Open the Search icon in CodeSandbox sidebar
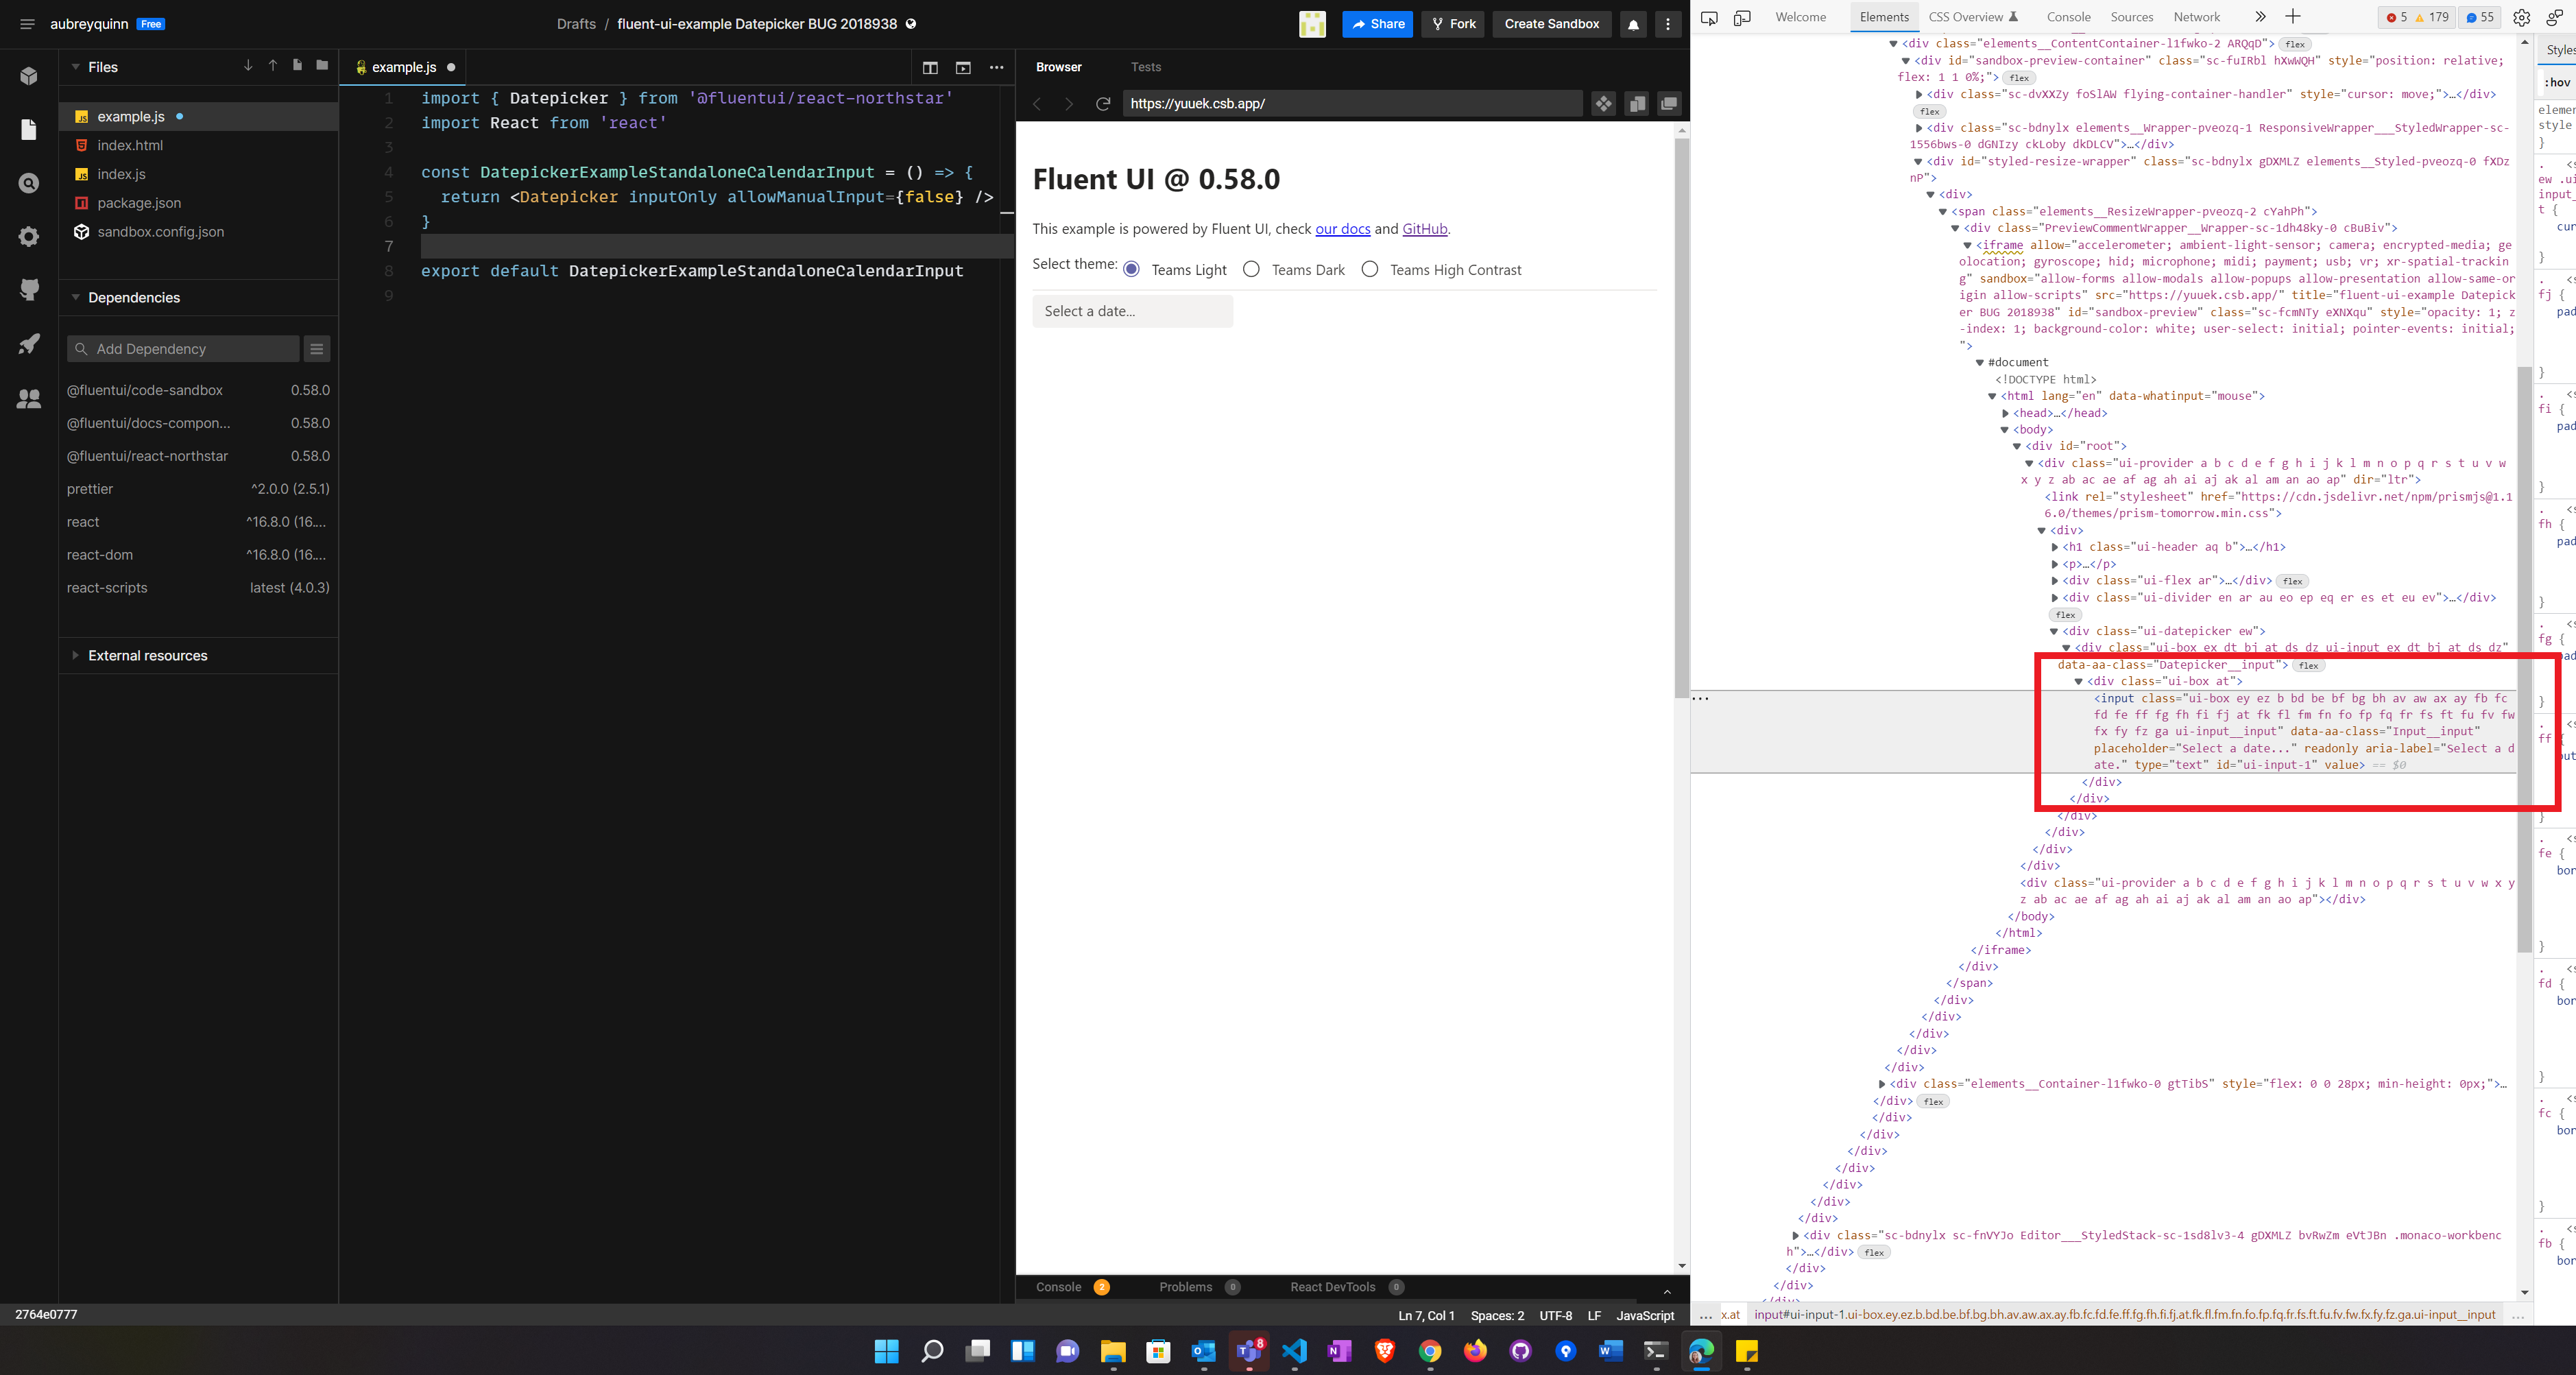This screenshot has width=2576, height=1375. click(29, 183)
